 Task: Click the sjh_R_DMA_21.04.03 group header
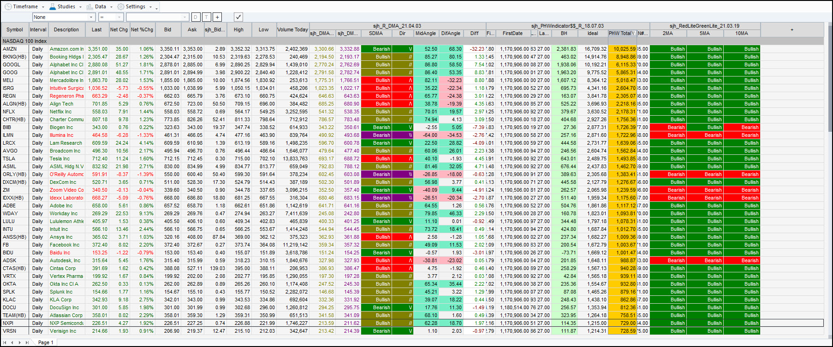397,26
